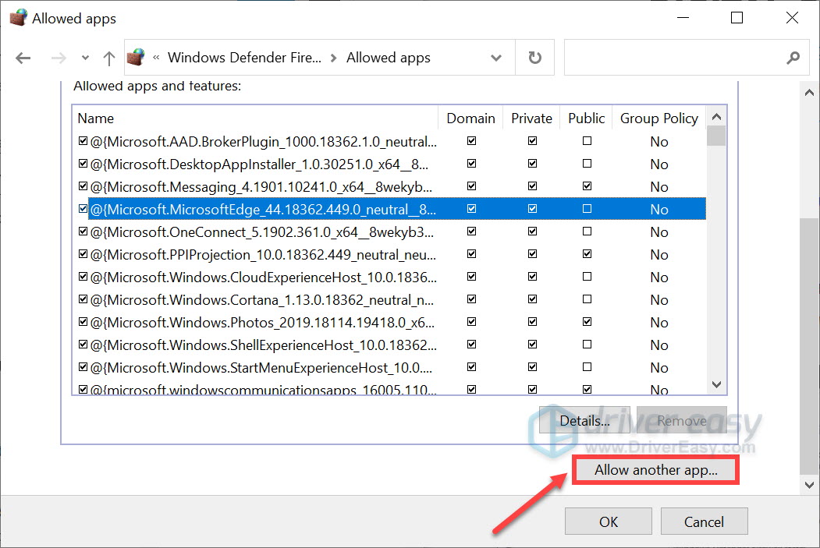Open the Recent locations dropdown arrow
Viewport: 820px width, 548px height.
pos(85,58)
